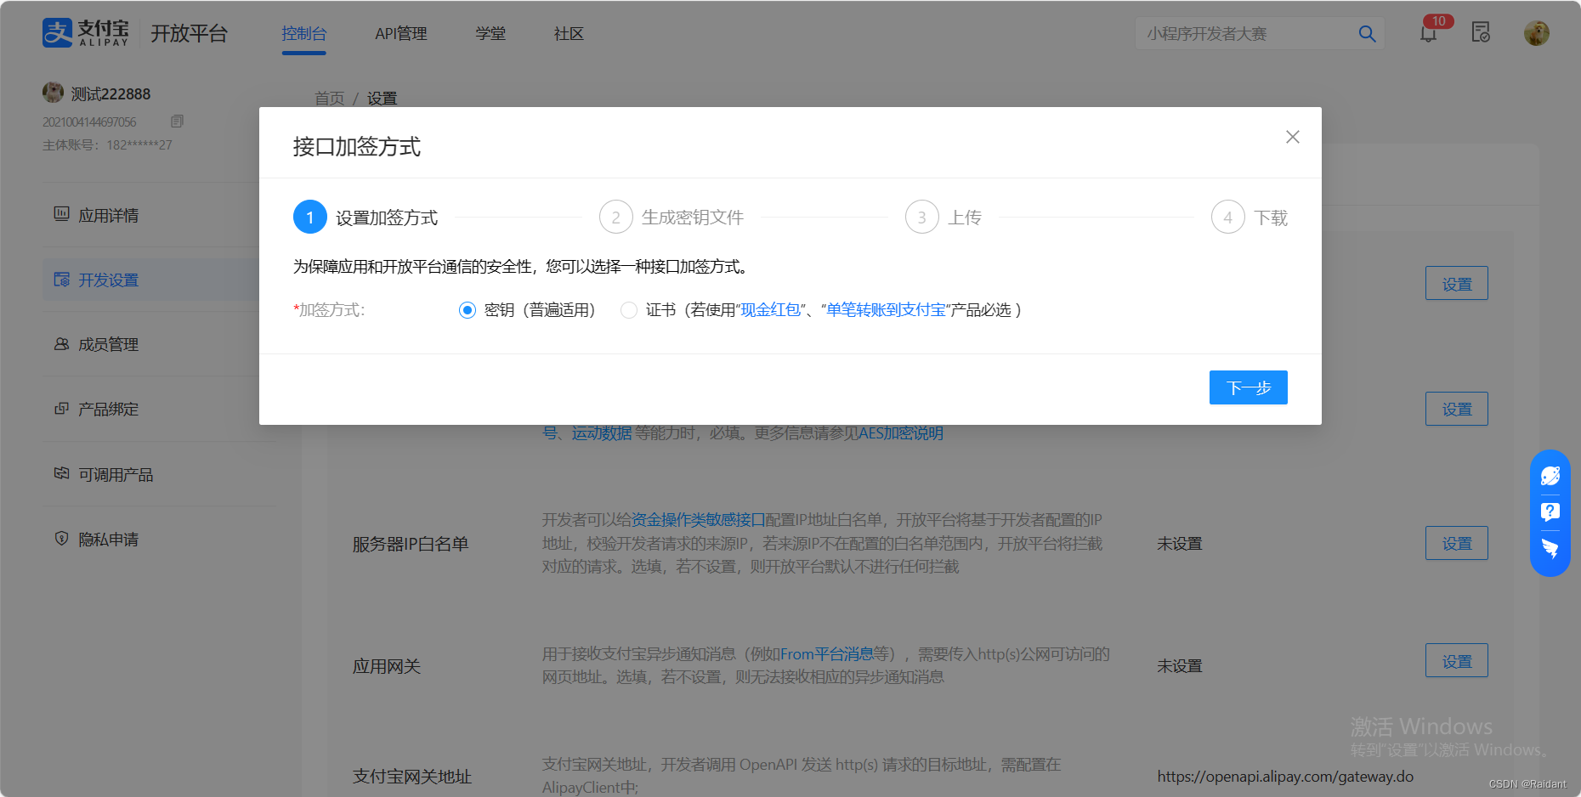This screenshot has height=797, width=1581.
Task: Switch to the 控制台 tab
Action: [304, 34]
